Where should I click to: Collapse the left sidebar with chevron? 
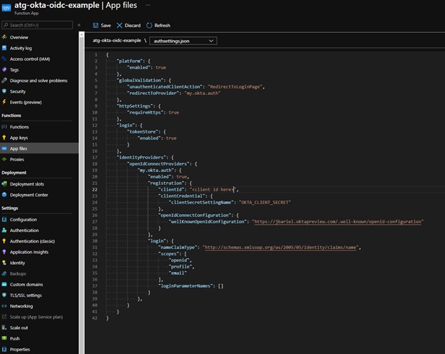coord(79,25)
